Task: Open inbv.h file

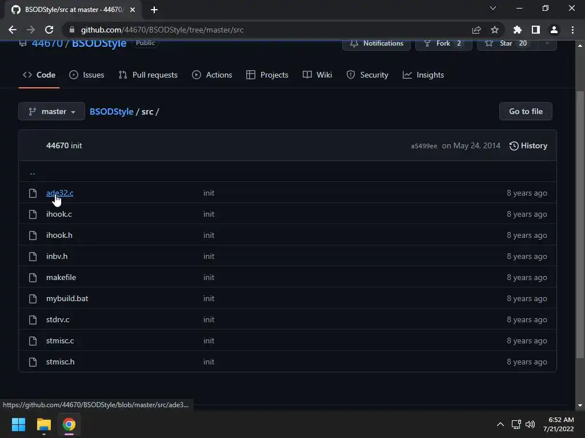Action: pos(57,256)
